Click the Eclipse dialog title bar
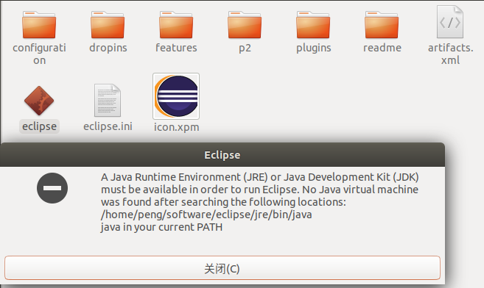This screenshot has height=288, width=484. [x=222, y=155]
